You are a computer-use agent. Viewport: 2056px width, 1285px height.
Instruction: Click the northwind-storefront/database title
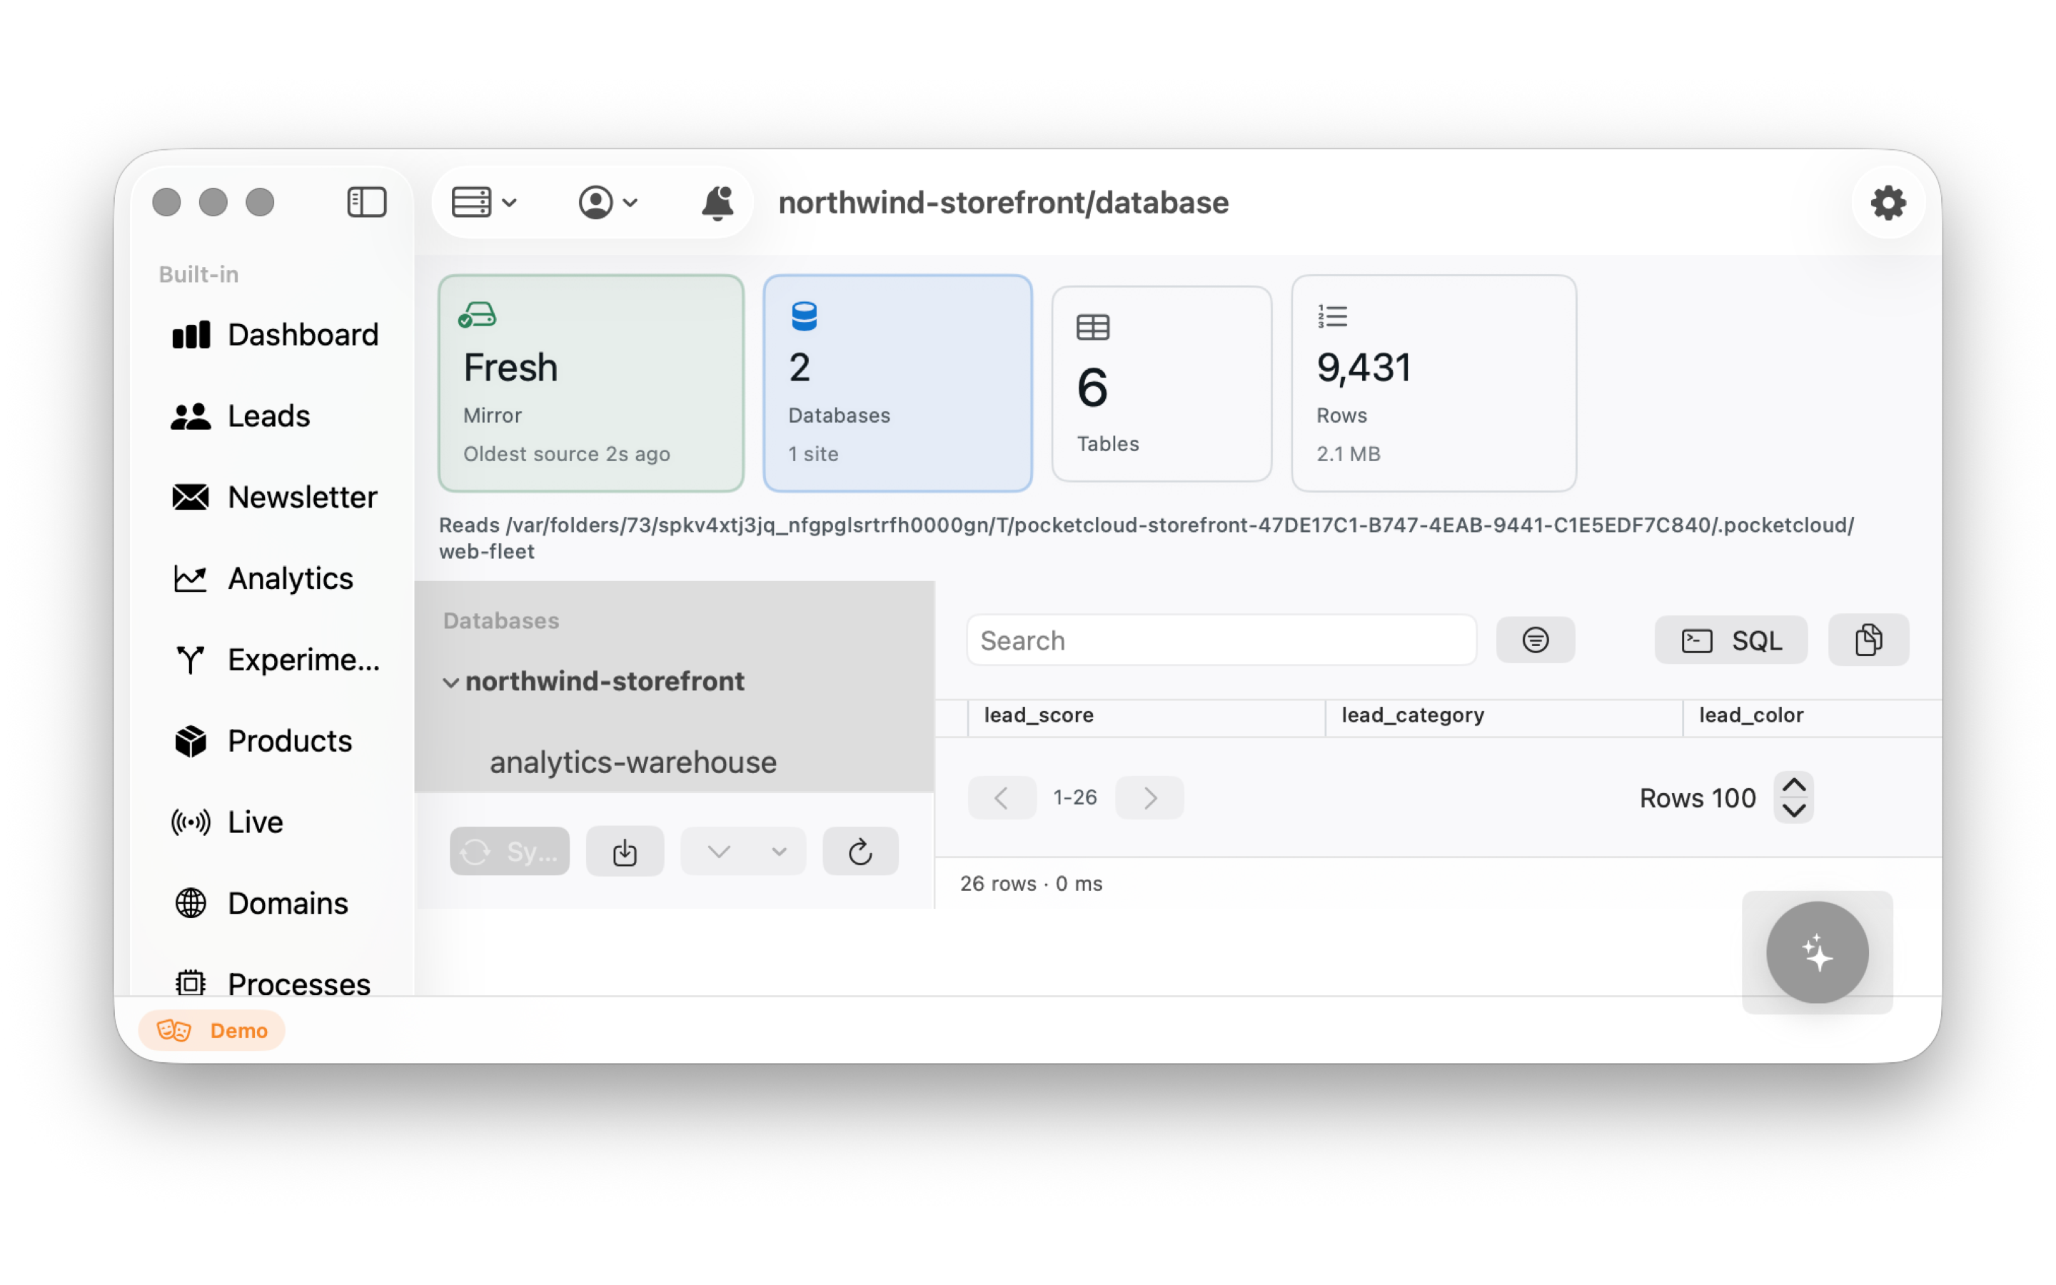[x=1003, y=202]
